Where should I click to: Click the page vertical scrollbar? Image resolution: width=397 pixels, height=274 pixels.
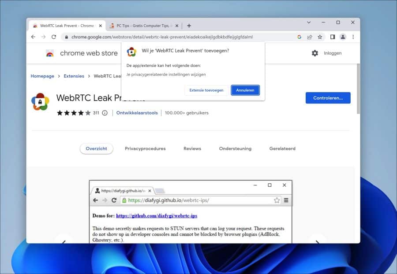pos(358,89)
